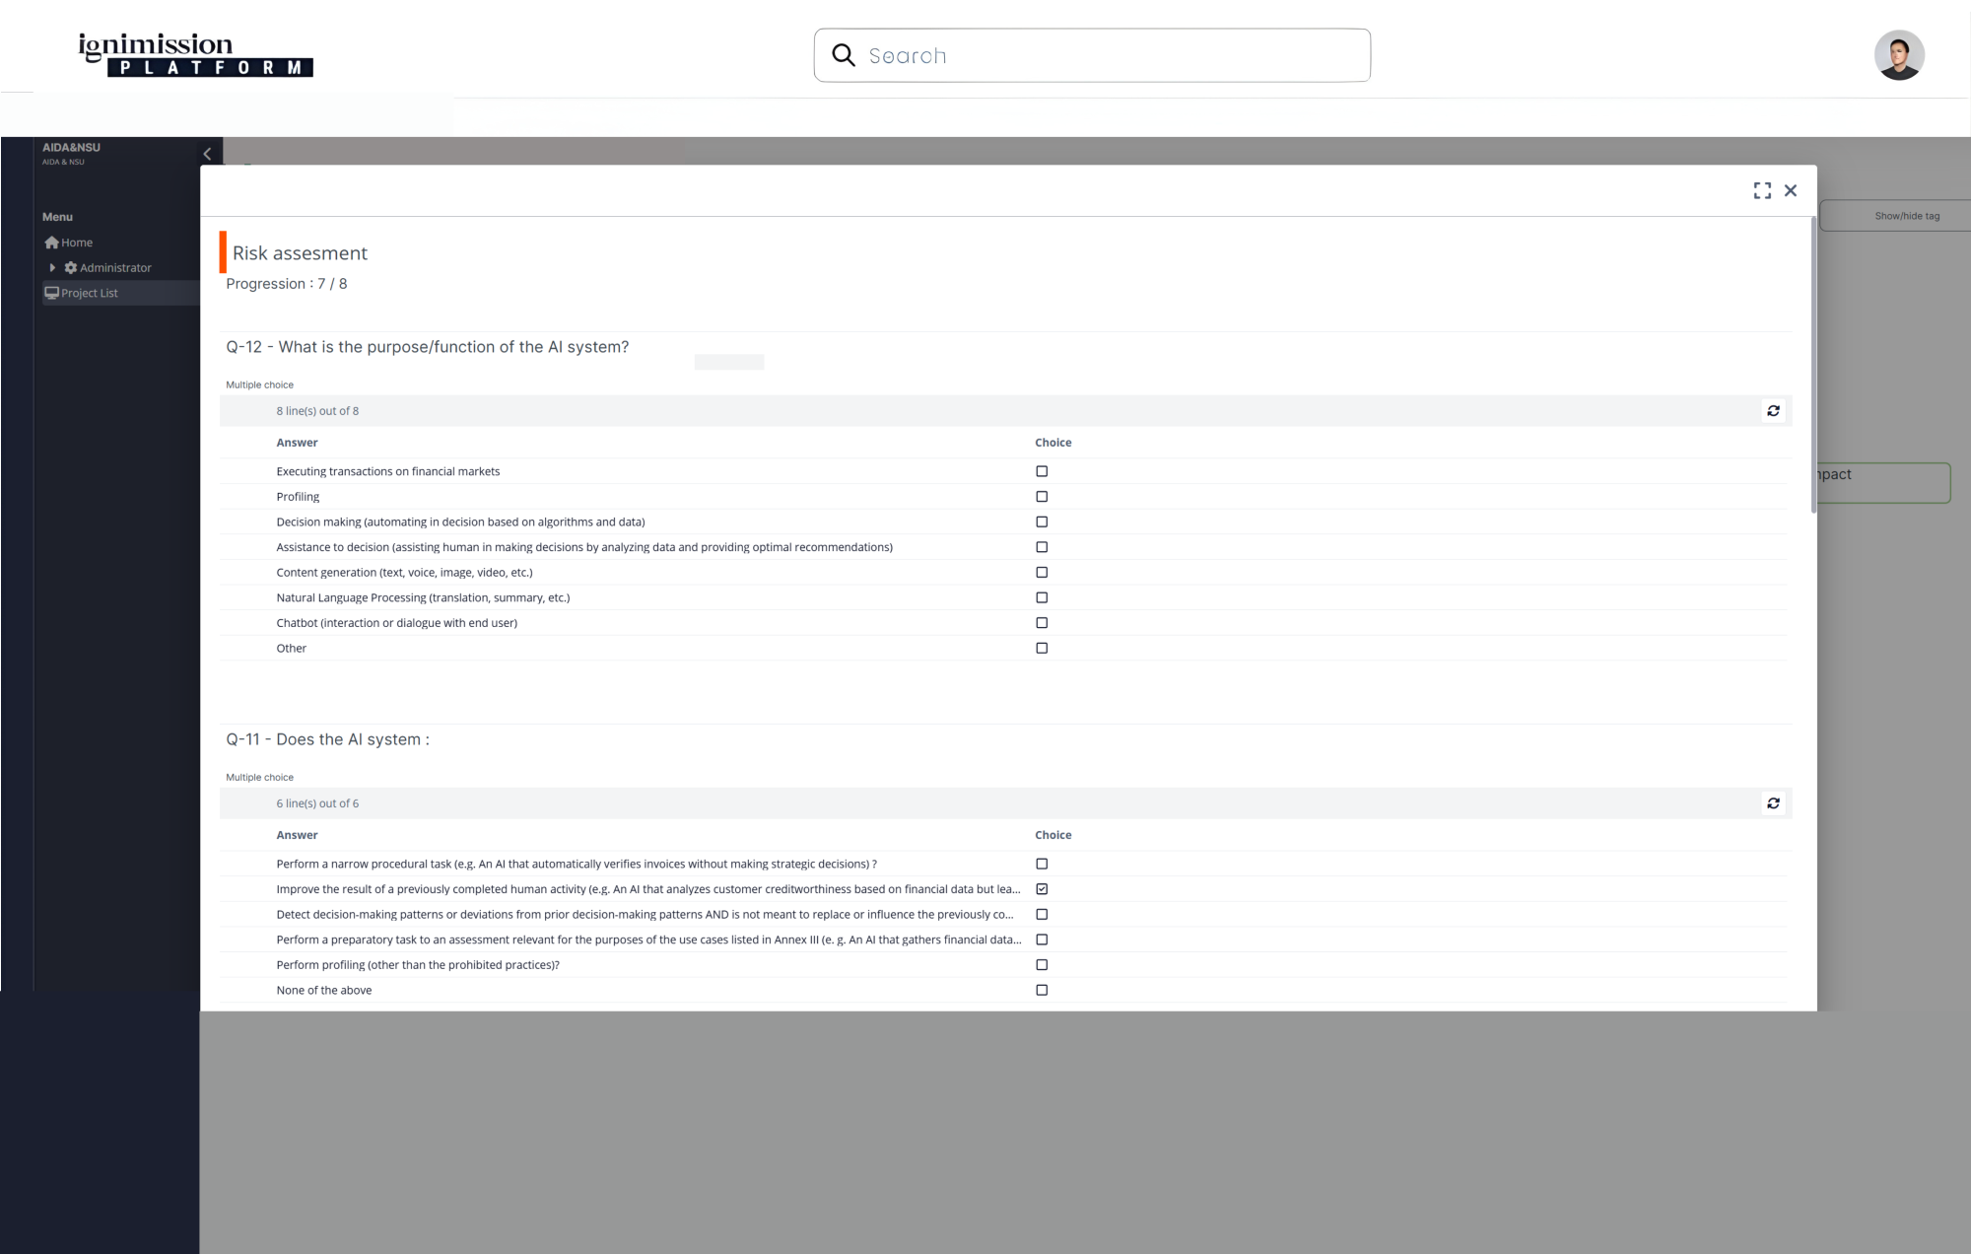The height and width of the screenshot is (1254, 1971).
Task: Click the Project List monitor icon
Action: pos(51,293)
